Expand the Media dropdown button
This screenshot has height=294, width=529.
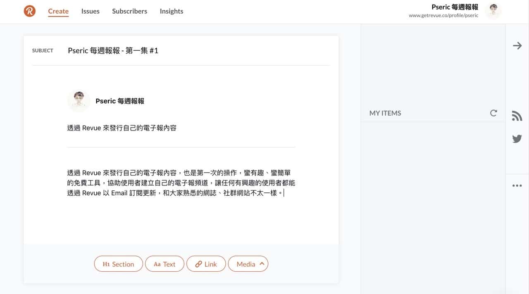tap(248, 264)
